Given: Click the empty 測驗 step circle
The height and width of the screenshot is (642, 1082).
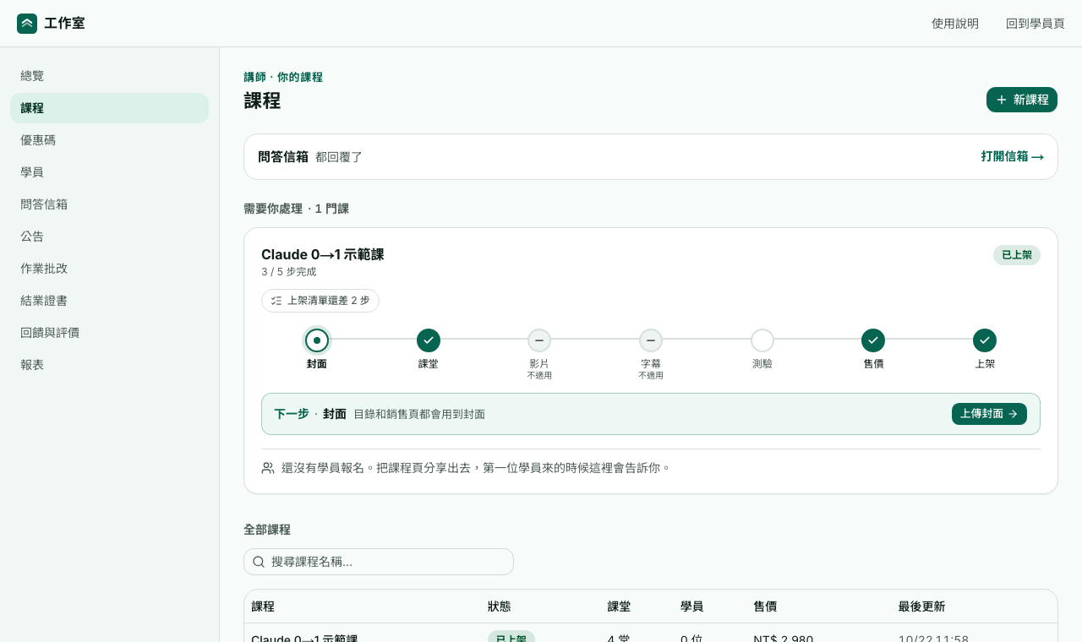Looking at the screenshot, I should click(762, 340).
